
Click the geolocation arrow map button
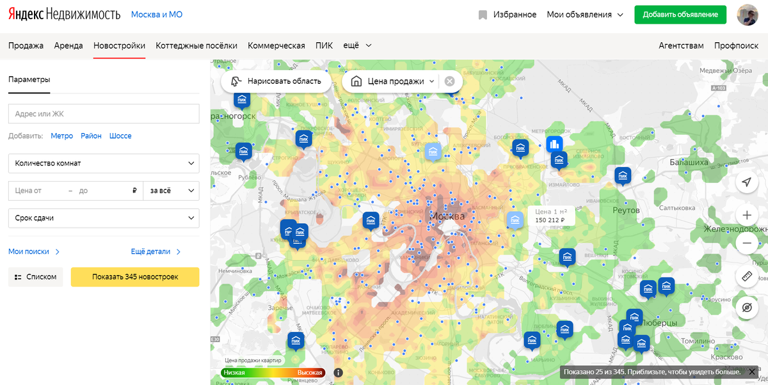pyautogui.click(x=746, y=182)
